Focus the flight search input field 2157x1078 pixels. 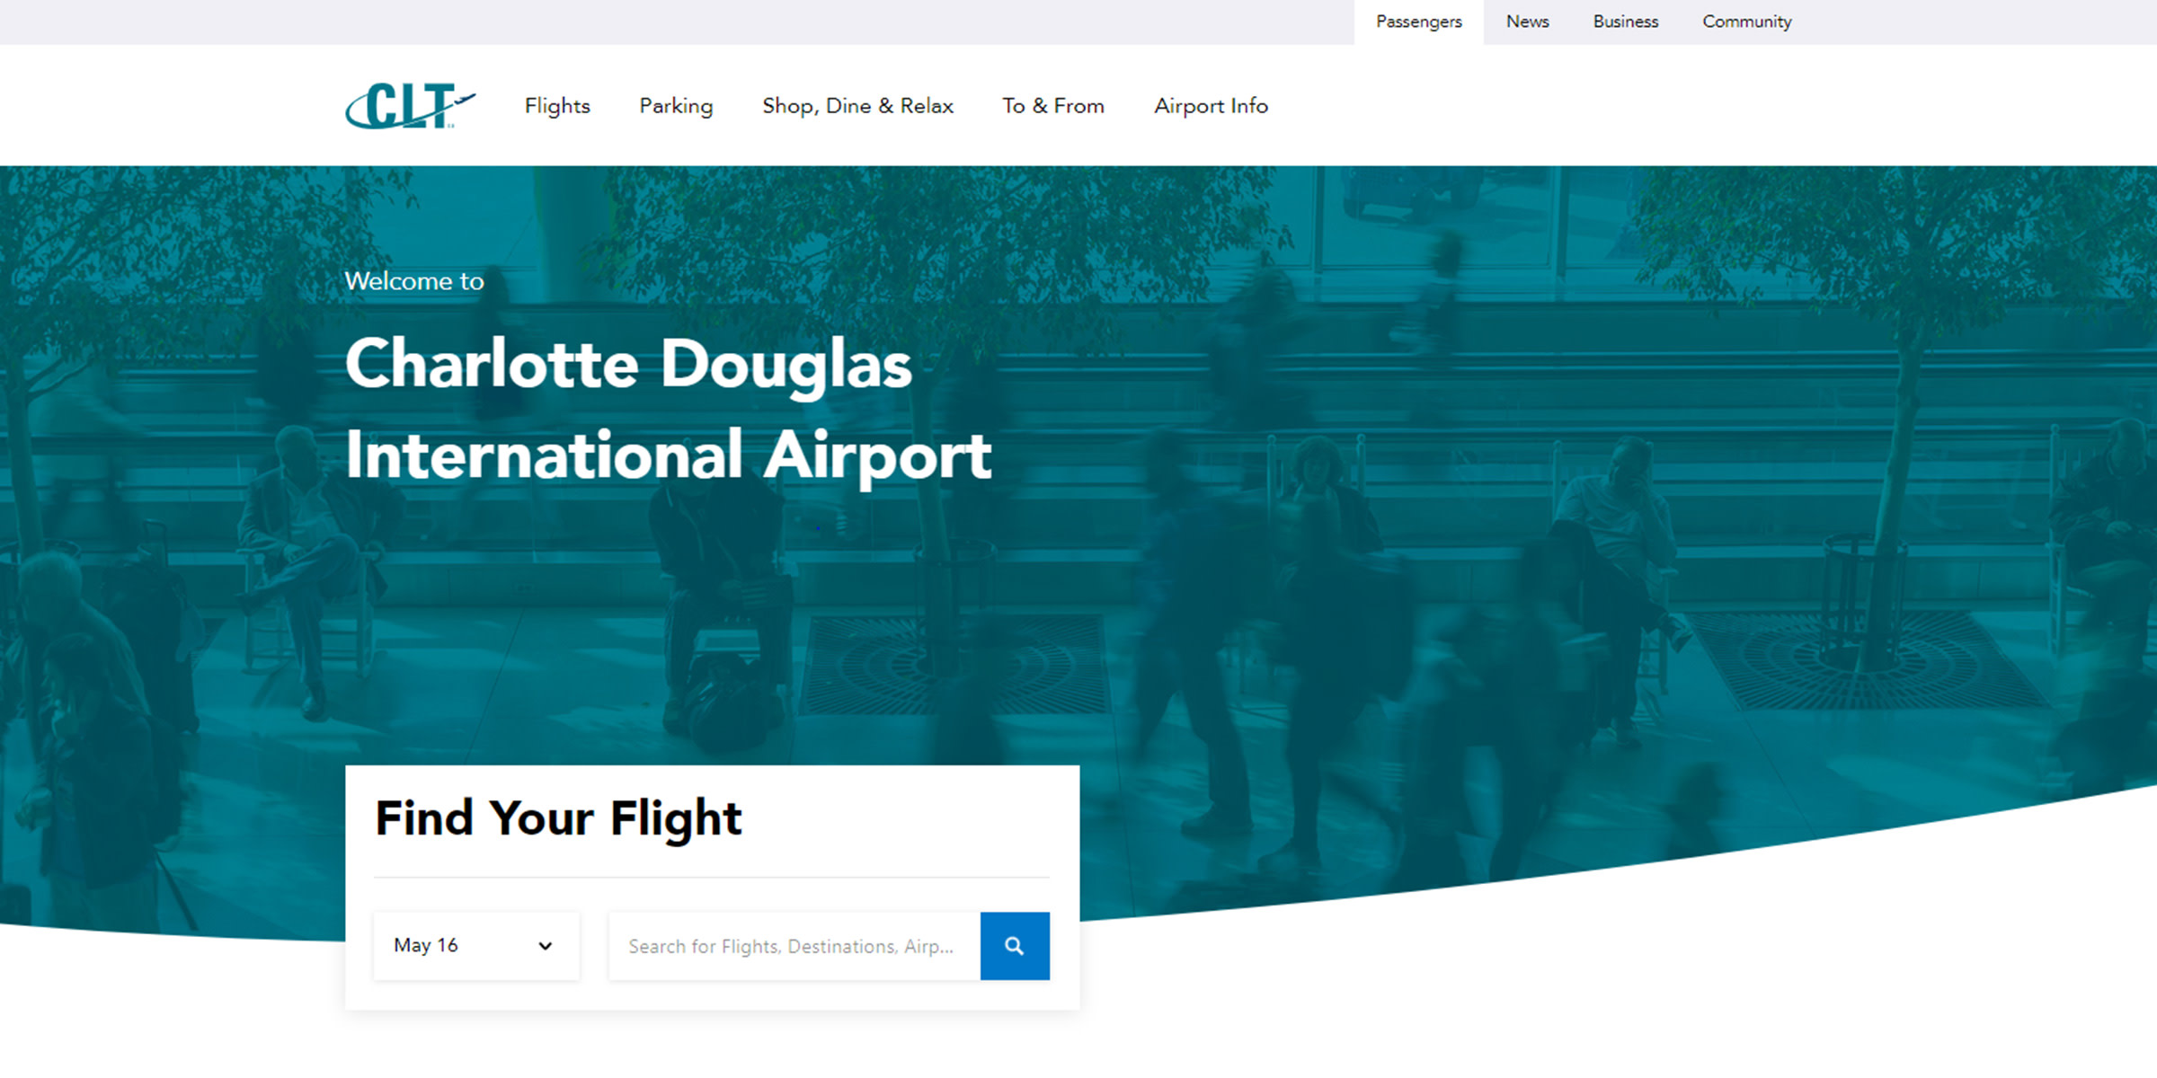pyautogui.click(x=794, y=946)
